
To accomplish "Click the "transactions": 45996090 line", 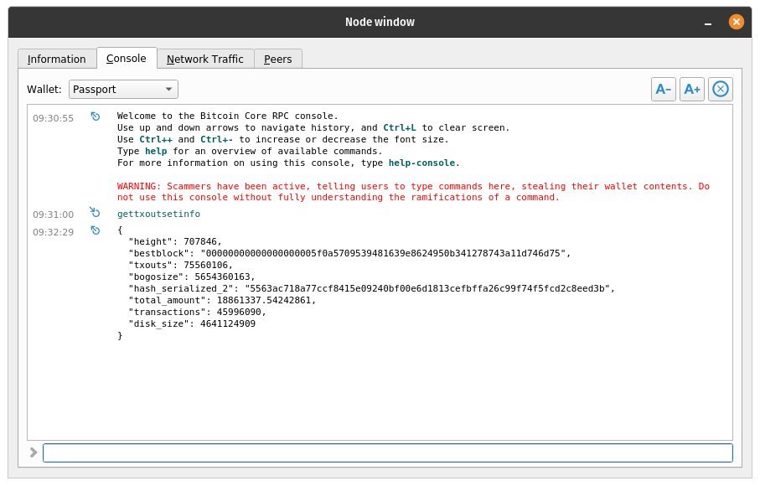I will click(197, 312).
